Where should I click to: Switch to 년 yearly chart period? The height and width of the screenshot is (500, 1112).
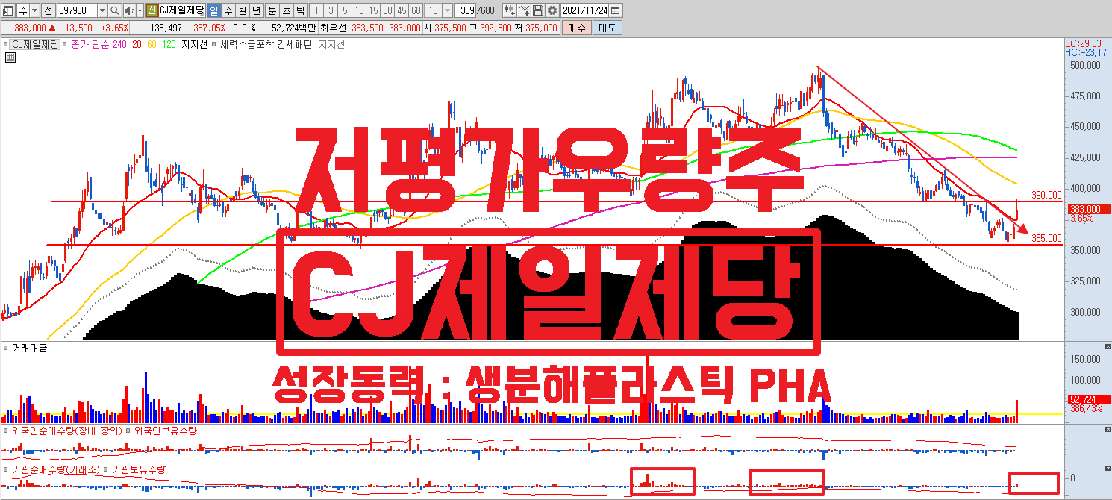[x=256, y=10]
